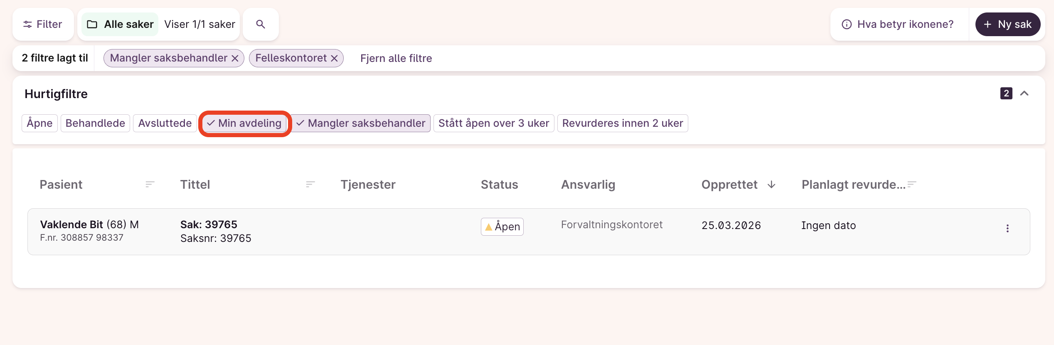Click the Pasient column filter icon
The image size is (1054, 345).
150,184
